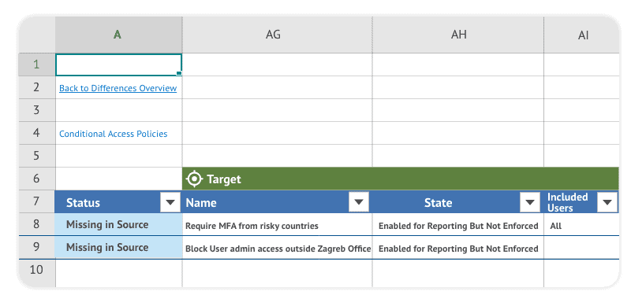Click the green Target banner
The image size is (631, 306).
pyautogui.click(x=401, y=179)
